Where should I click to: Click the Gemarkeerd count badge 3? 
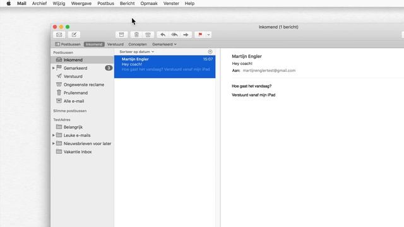(109, 68)
